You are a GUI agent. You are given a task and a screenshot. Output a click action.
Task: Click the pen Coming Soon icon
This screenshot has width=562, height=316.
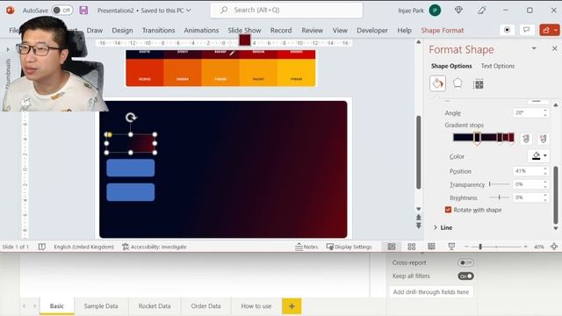[x=481, y=11]
